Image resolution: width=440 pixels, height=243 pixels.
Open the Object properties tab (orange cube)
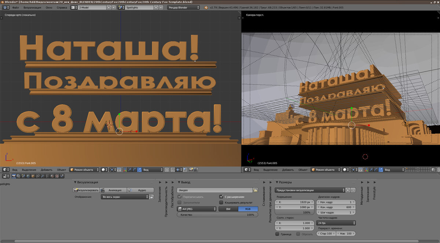click(x=33, y=176)
